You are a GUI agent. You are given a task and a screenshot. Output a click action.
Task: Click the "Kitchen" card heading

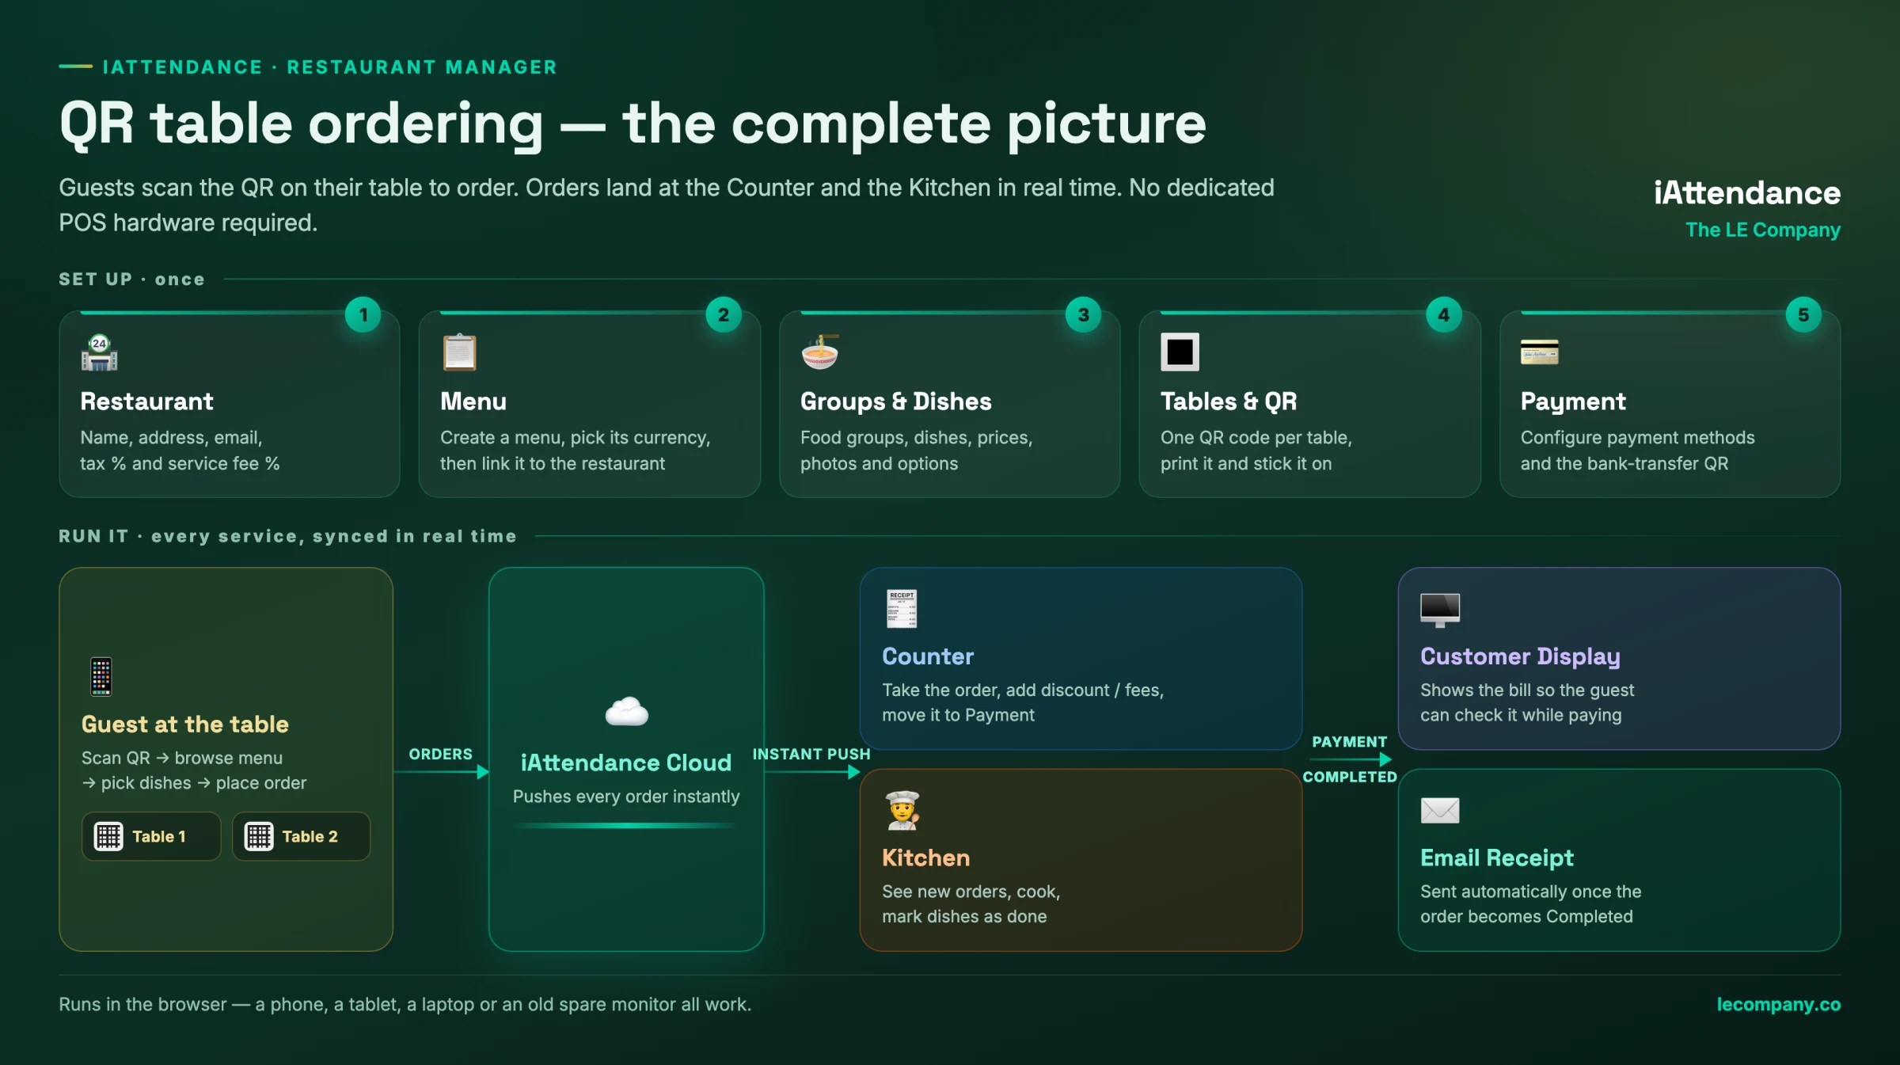click(x=925, y=858)
